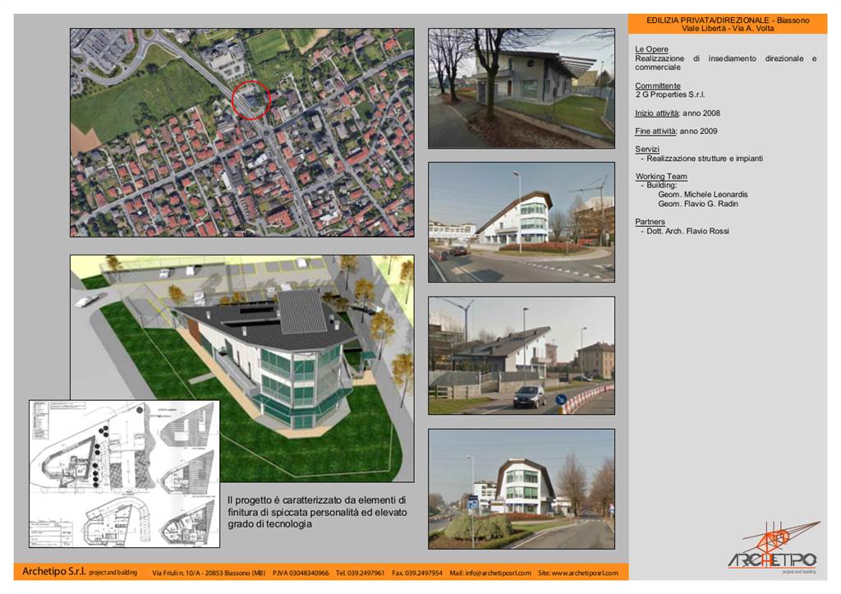Click "Archetipo S.r.l." in the footer
The width and height of the screenshot is (841, 594).
tap(53, 572)
